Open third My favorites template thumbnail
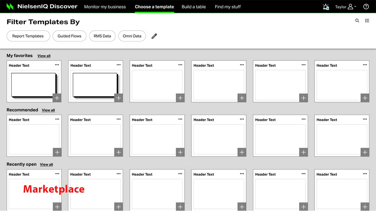The width and height of the screenshot is (376, 211). pyautogui.click(x=157, y=85)
